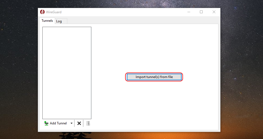Switch to the Log tab
263x139 pixels.
click(59, 21)
